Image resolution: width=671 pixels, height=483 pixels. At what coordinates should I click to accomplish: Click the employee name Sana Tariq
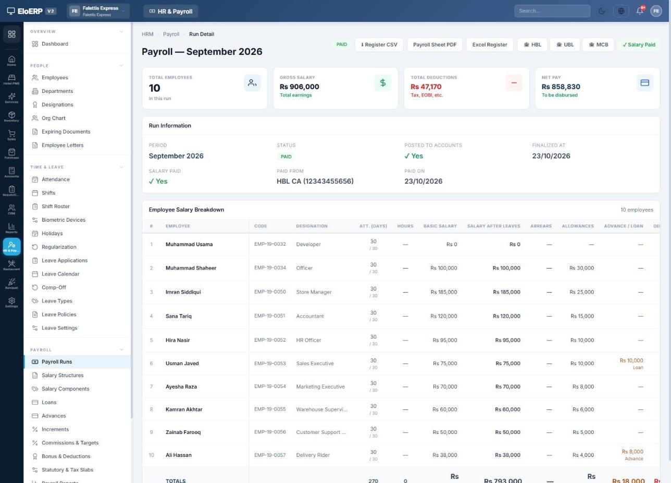click(178, 316)
